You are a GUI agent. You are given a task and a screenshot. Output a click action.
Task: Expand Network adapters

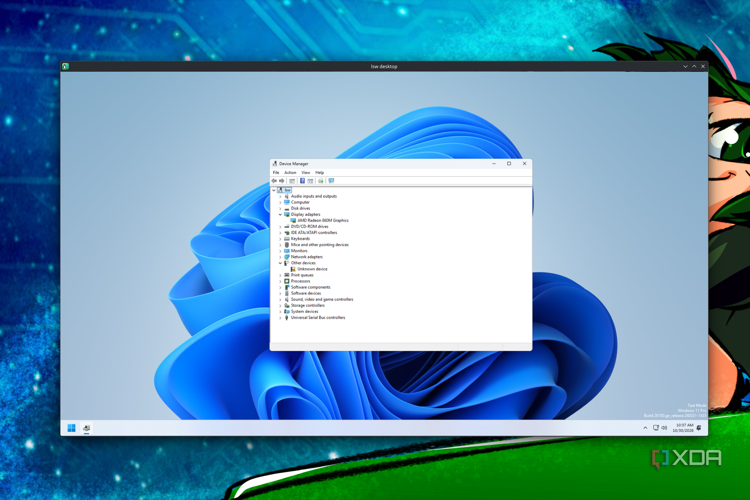point(280,257)
